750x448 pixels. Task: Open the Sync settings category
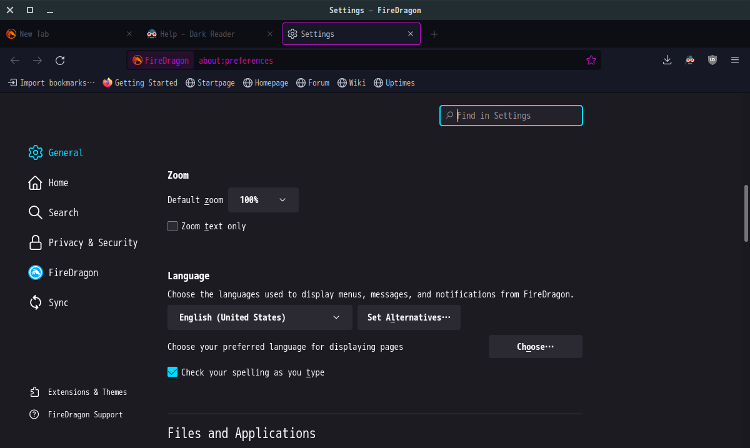48,302
